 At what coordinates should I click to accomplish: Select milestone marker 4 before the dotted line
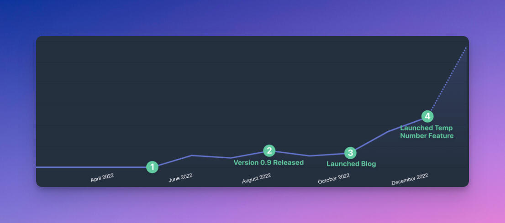427,116
